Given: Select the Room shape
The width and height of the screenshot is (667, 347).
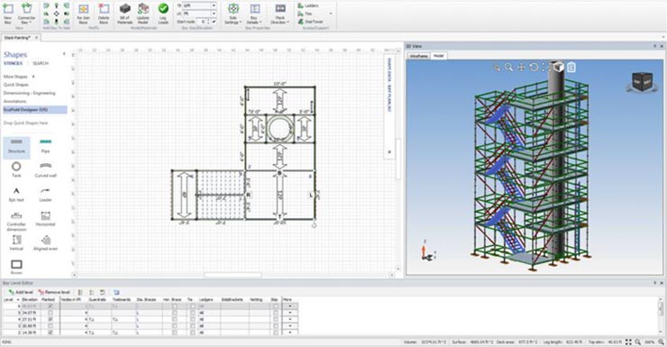Looking at the screenshot, I should tap(16, 267).
